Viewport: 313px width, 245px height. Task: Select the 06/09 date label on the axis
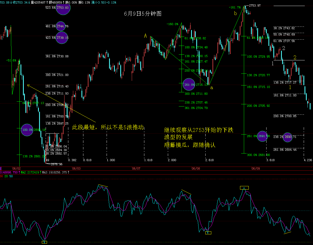click(256, 169)
